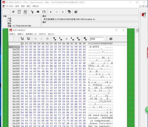Click the go-to-sector hash icon
This screenshot has width=148, height=127.
pos(85,39)
